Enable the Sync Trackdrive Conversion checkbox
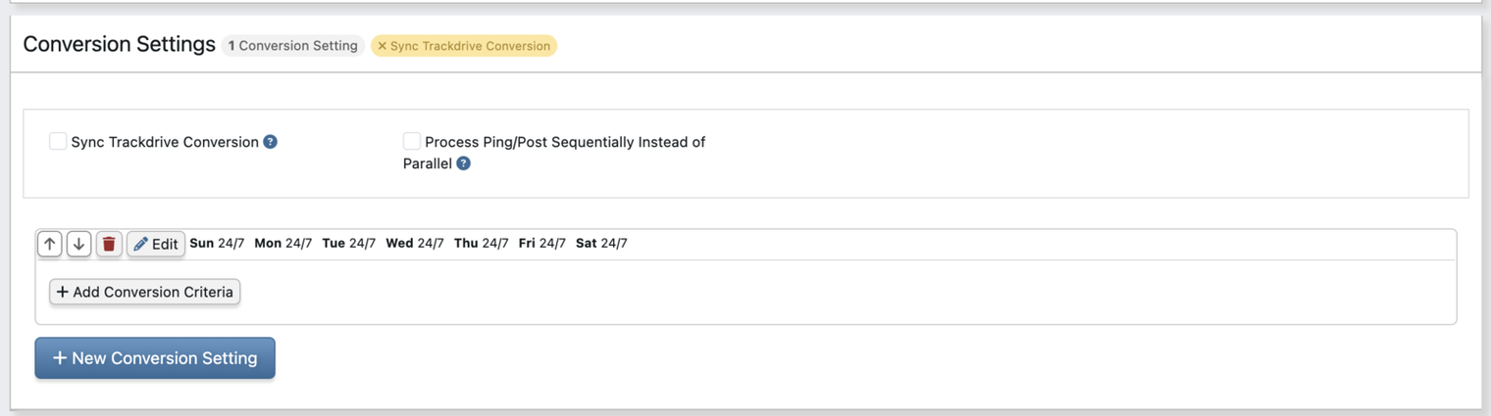1491x416 pixels. [58, 141]
